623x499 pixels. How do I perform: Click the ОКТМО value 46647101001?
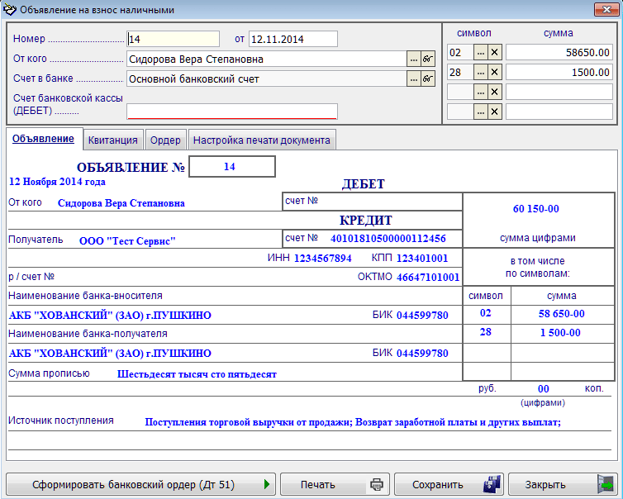coord(428,277)
